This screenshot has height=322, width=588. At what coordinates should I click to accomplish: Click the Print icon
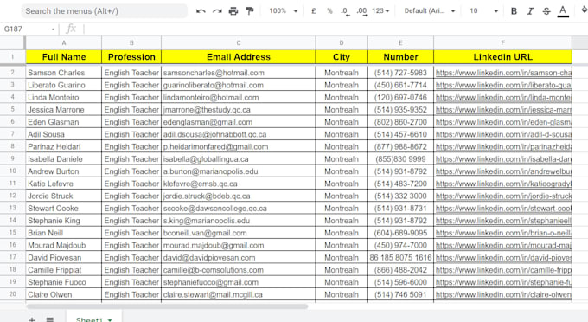coord(233,11)
